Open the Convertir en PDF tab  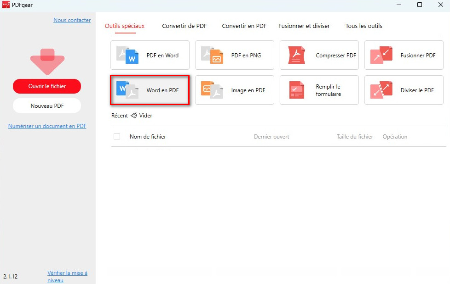click(x=244, y=26)
